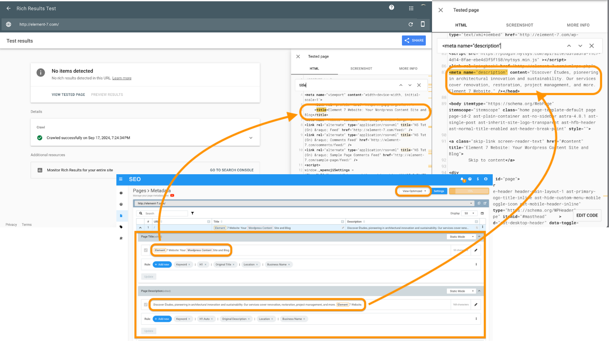Open SEO notifications bell
Screen dimensions: 609x341
point(462,179)
